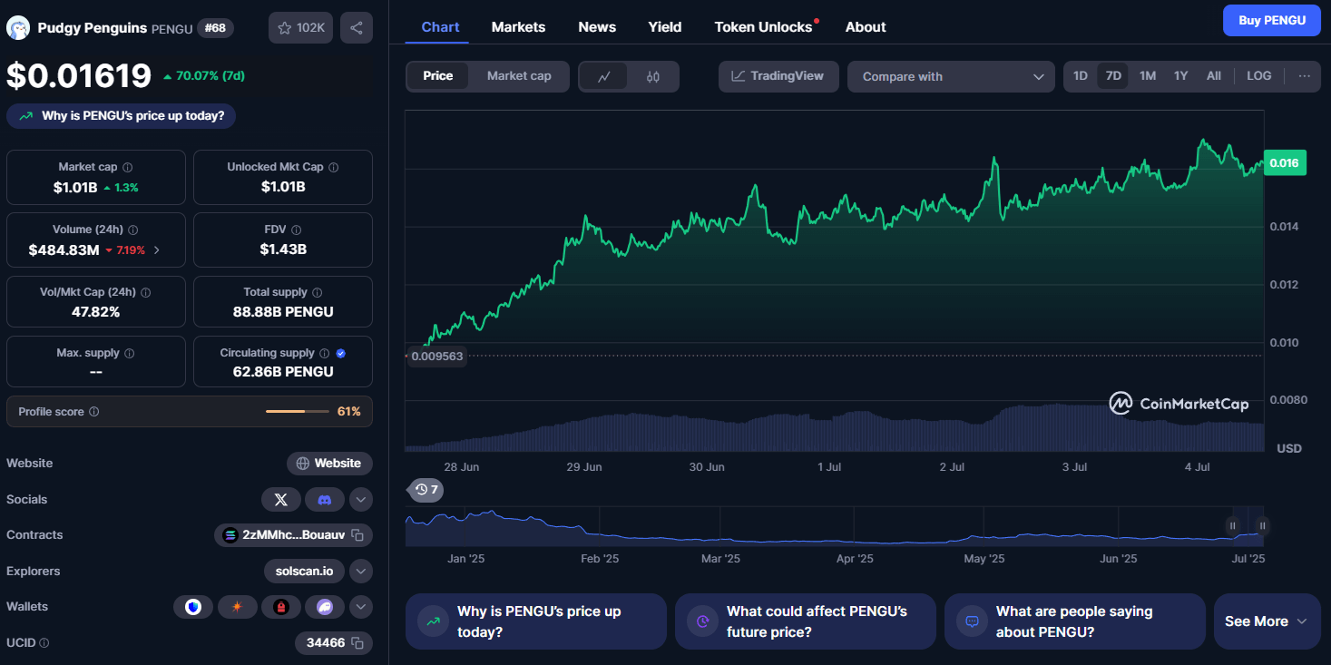Click the UCID info icon
Screen dimensions: 1331x665
click(x=44, y=643)
